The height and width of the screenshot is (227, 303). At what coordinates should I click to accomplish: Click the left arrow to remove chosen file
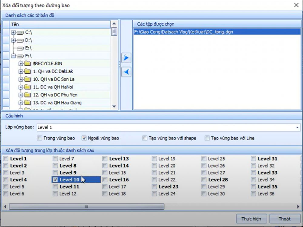pos(126,72)
